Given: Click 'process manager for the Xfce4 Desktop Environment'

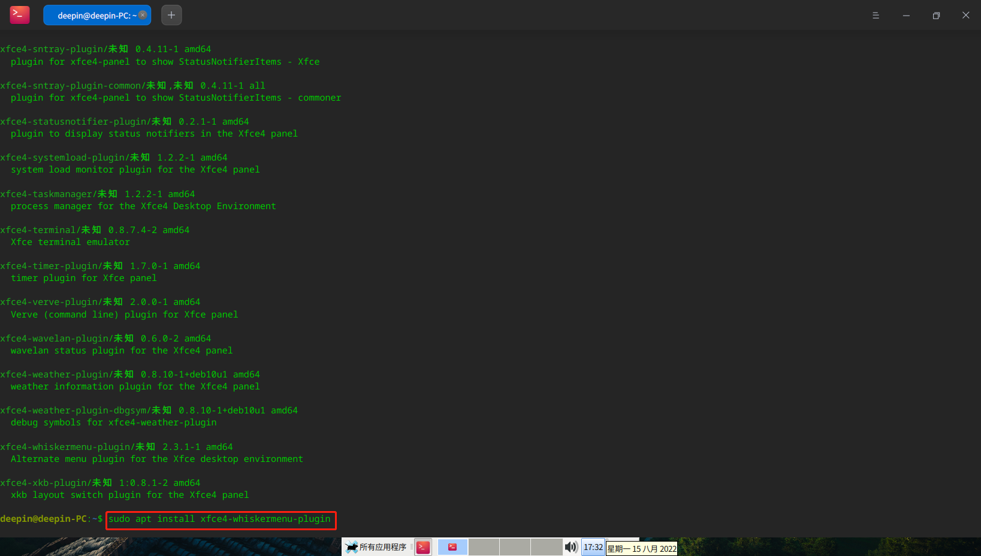Looking at the screenshot, I should tap(143, 206).
